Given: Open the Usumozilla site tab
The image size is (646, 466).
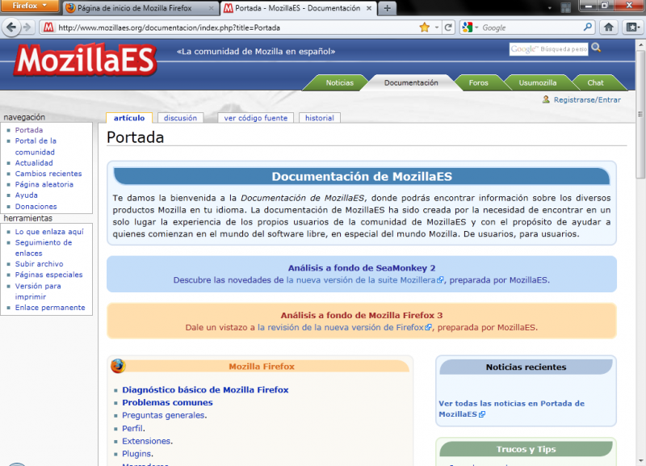Looking at the screenshot, I should click(537, 83).
